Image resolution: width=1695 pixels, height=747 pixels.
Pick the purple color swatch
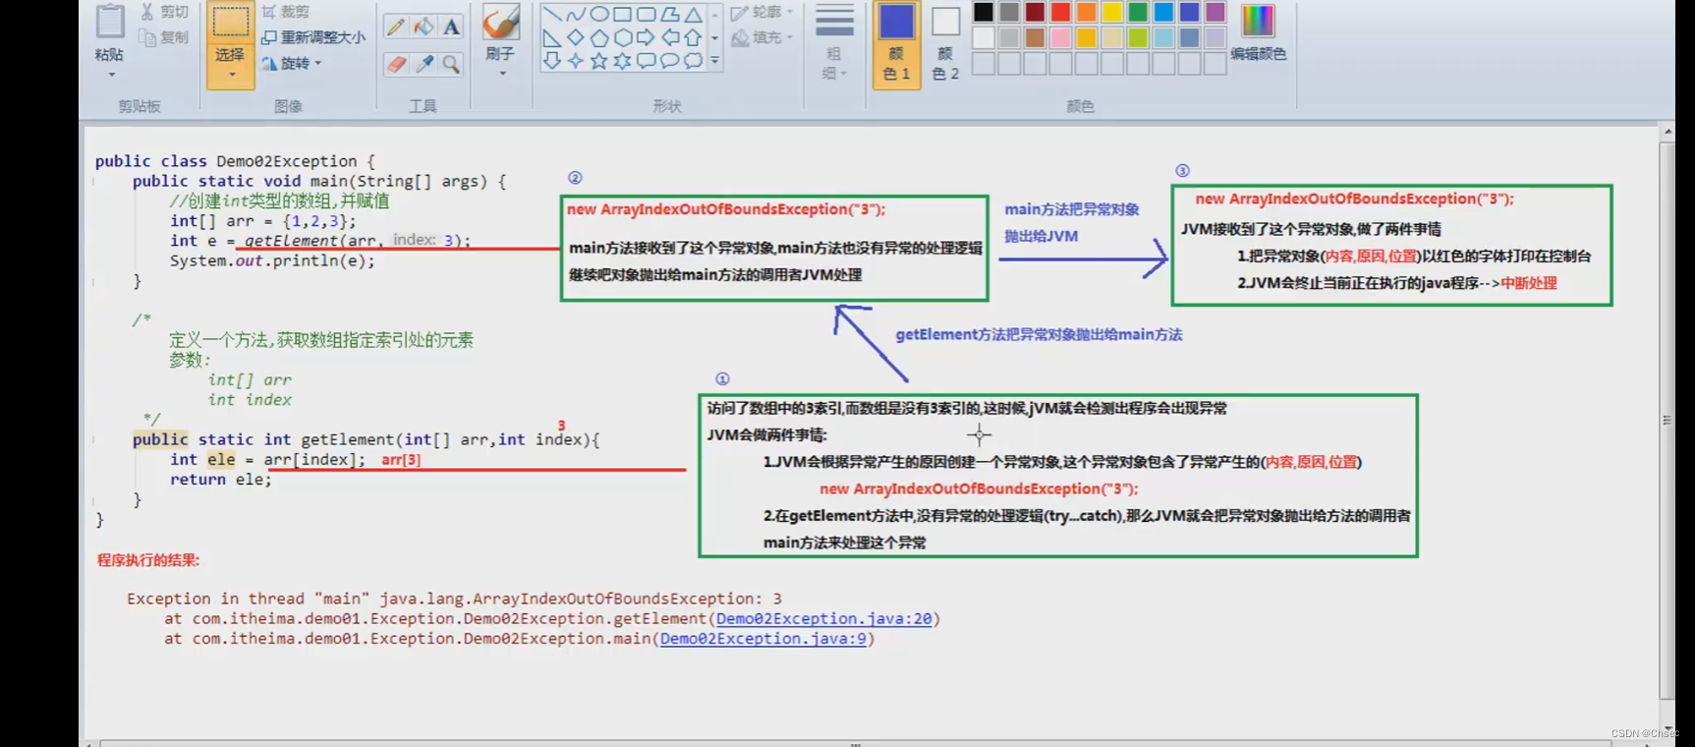pos(1215,13)
